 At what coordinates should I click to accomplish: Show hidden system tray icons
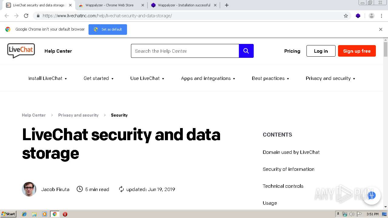(x=338, y=214)
